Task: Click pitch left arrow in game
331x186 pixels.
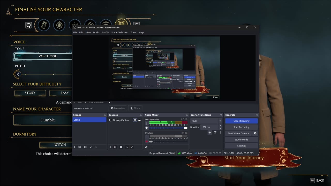Action: coord(18,74)
